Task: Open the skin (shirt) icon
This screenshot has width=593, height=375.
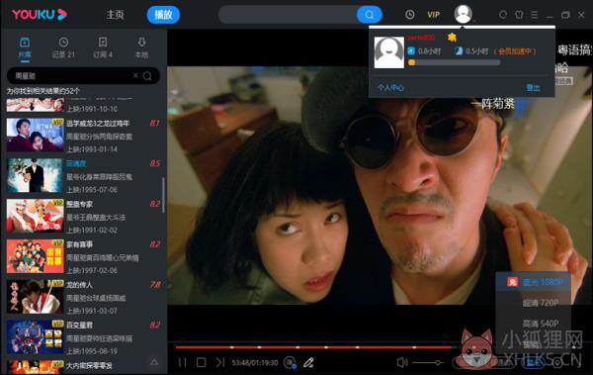Action: coord(519,15)
